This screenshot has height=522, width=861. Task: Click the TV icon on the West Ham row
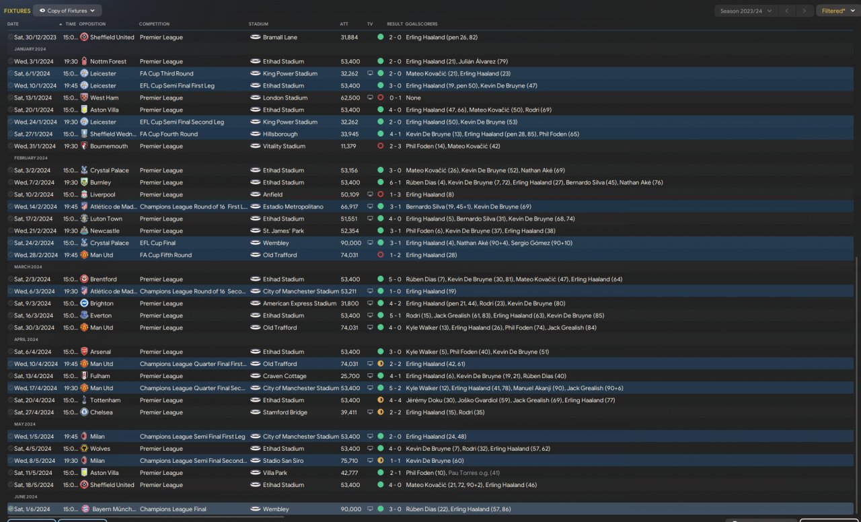[370, 98]
